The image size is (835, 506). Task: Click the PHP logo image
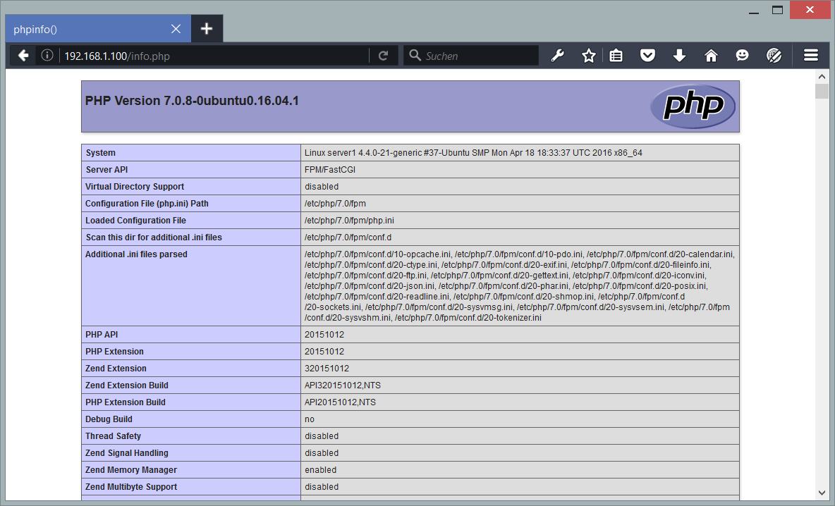tap(693, 106)
